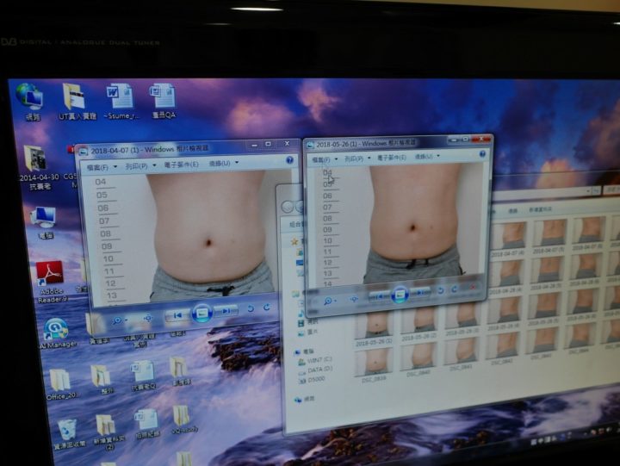The image size is (620, 466).
Task: Rotate counterclockwise in the 2018-04-07 viewer
Action: point(251,308)
